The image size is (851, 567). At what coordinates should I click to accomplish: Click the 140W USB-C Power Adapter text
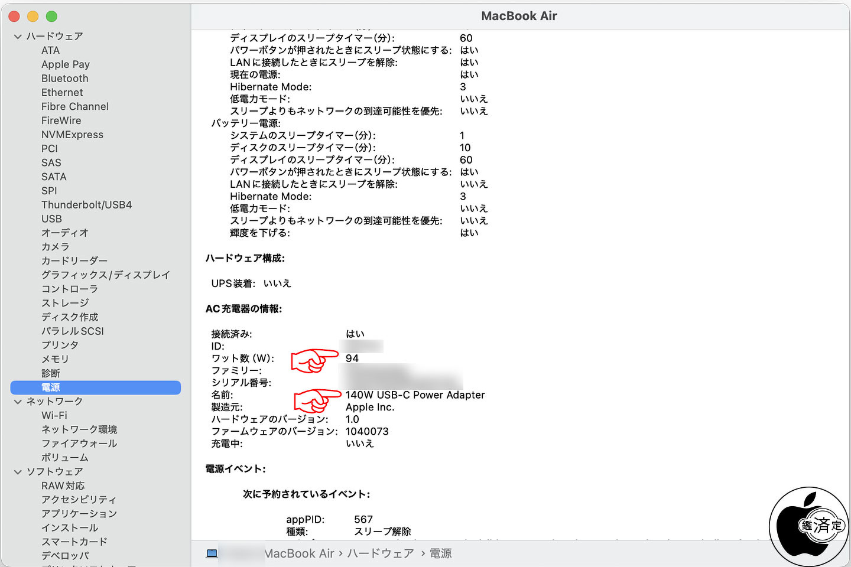[415, 395]
